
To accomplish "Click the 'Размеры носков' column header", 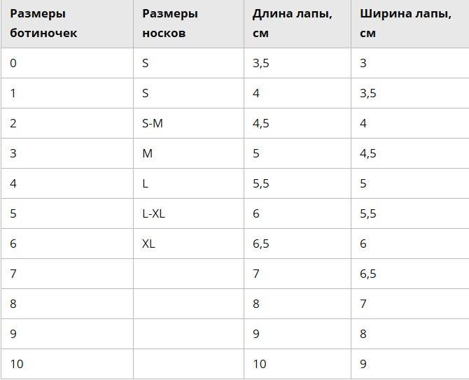I will (x=188, y=24).
